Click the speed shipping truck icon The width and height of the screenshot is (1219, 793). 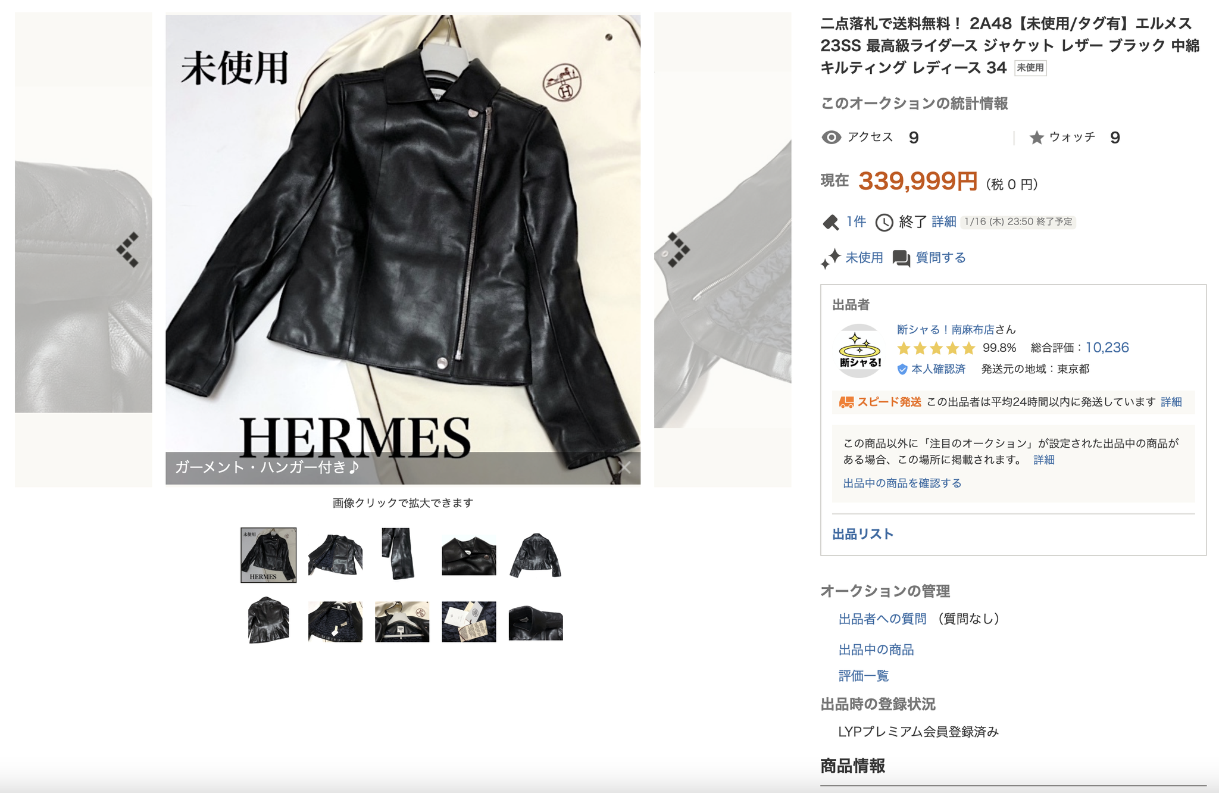(846, 402)
